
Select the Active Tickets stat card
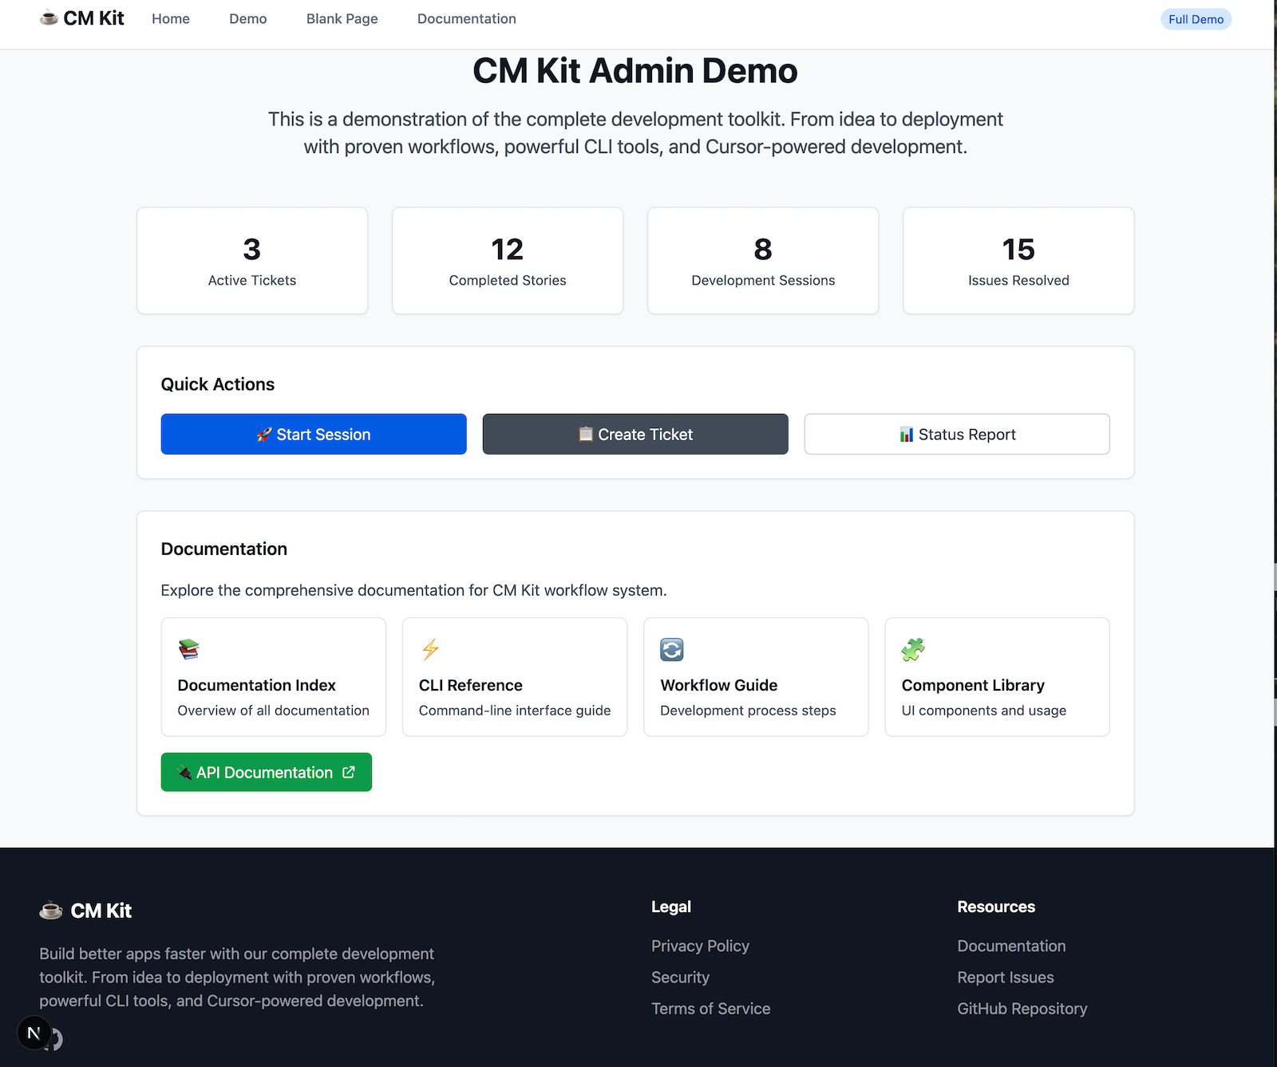click(x=252, y=261)
